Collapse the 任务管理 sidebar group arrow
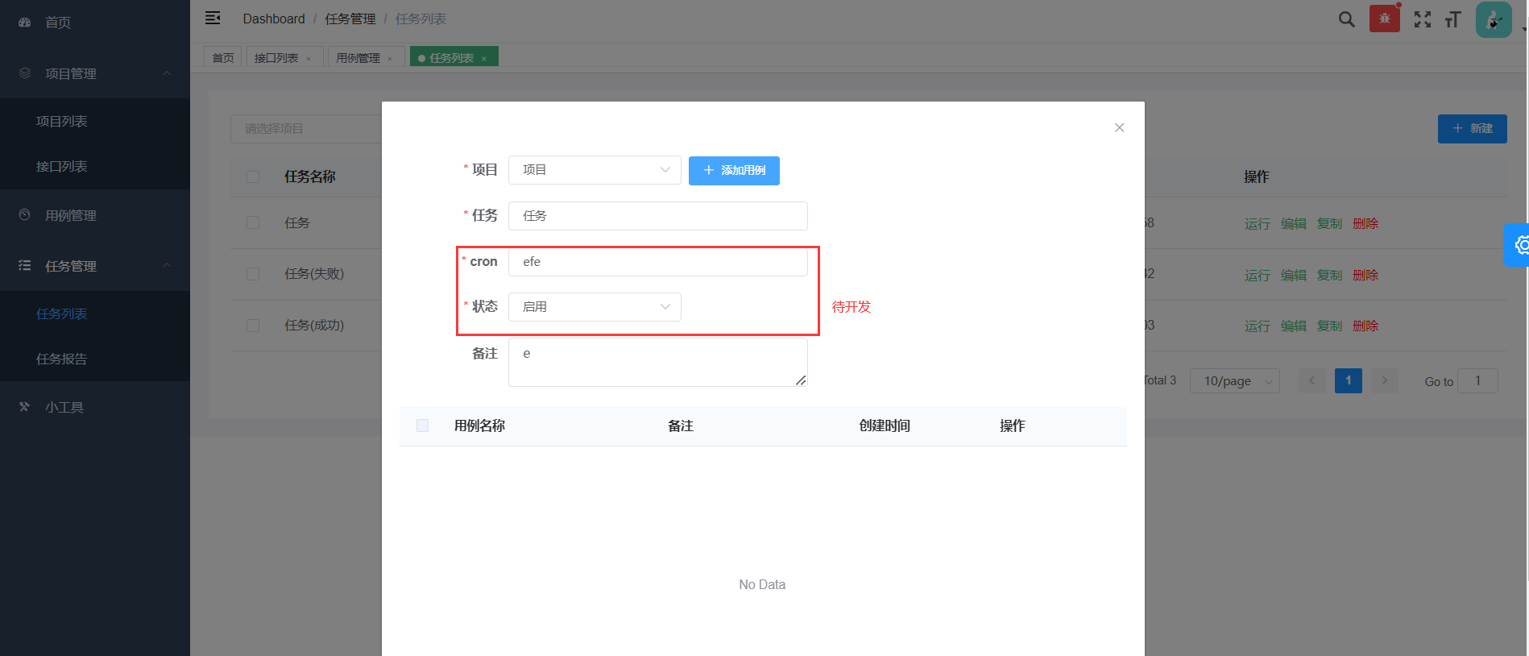The width and height of the screenshot is (1529, 656). [167, 265]
